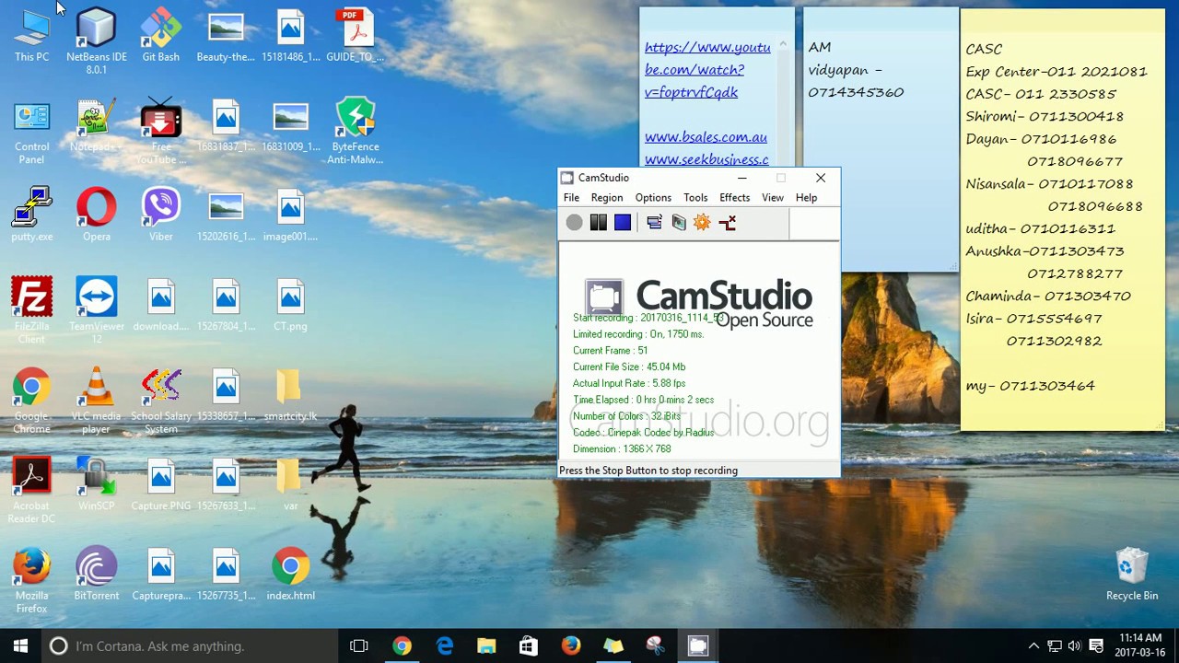This screenshot has width=1179, height=663.
Task: Open the YouTube watch link in sticky note
Action: [707, 70]
